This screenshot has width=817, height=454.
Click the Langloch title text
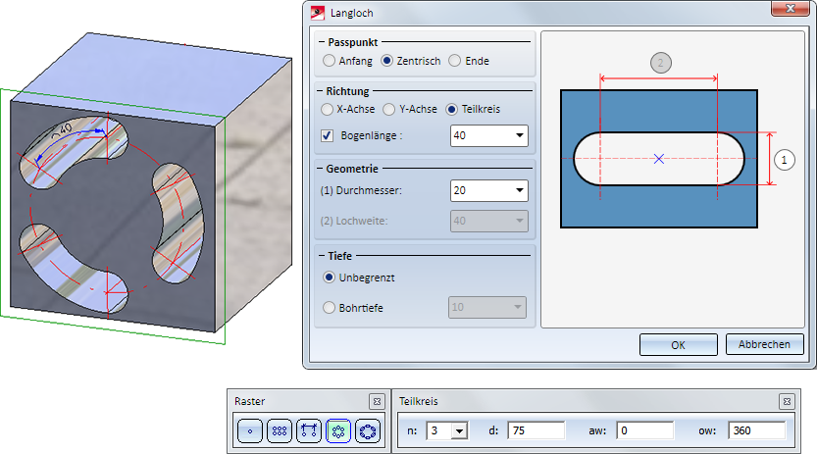(352, 13)
